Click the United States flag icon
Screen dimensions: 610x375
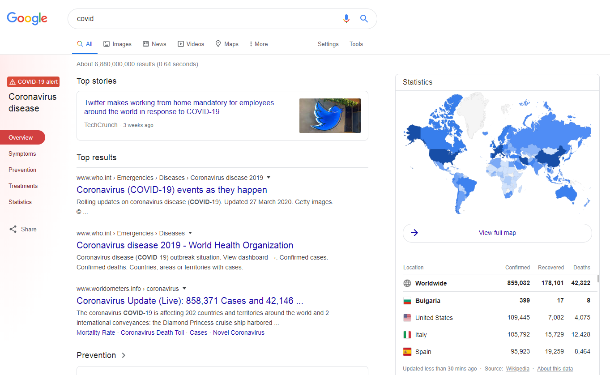tap(407, 318)
